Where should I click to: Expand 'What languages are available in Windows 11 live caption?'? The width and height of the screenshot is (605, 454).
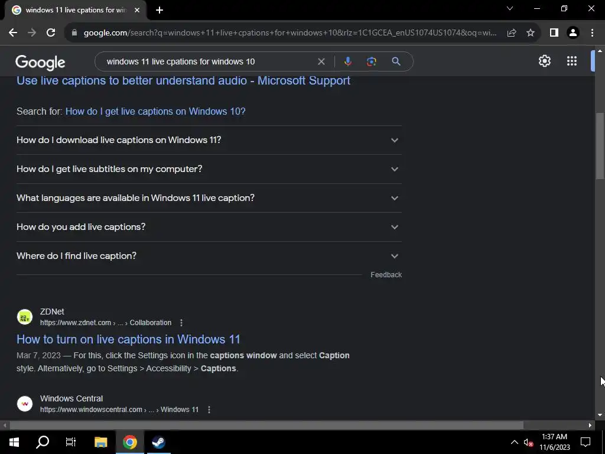pos(209,198)
